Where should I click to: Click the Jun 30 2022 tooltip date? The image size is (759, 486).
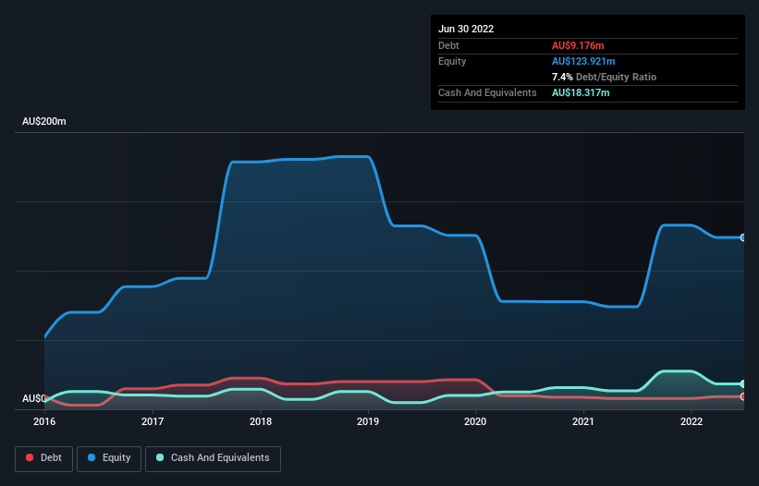coord(466,29)
